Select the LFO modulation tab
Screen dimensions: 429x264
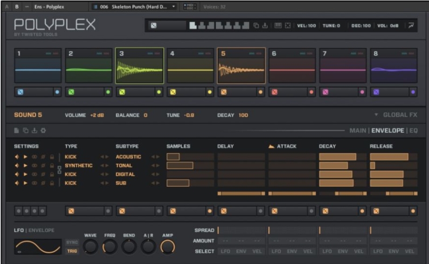pyautogui.click(x=19, y=230)
